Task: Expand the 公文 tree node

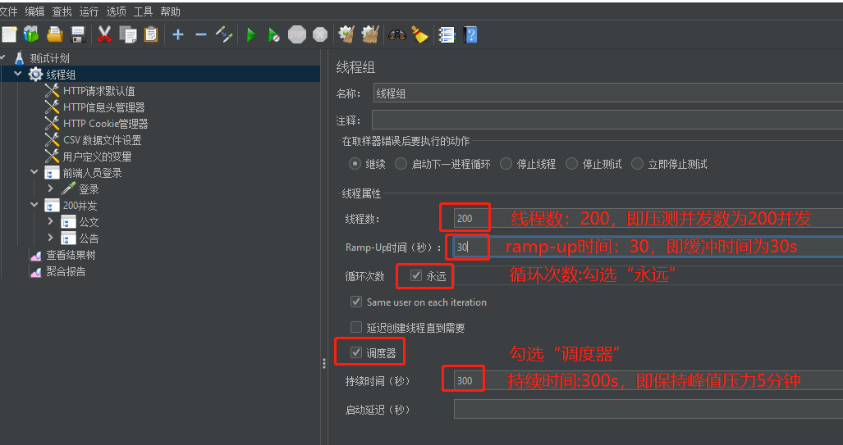Action: click(51, 220)
